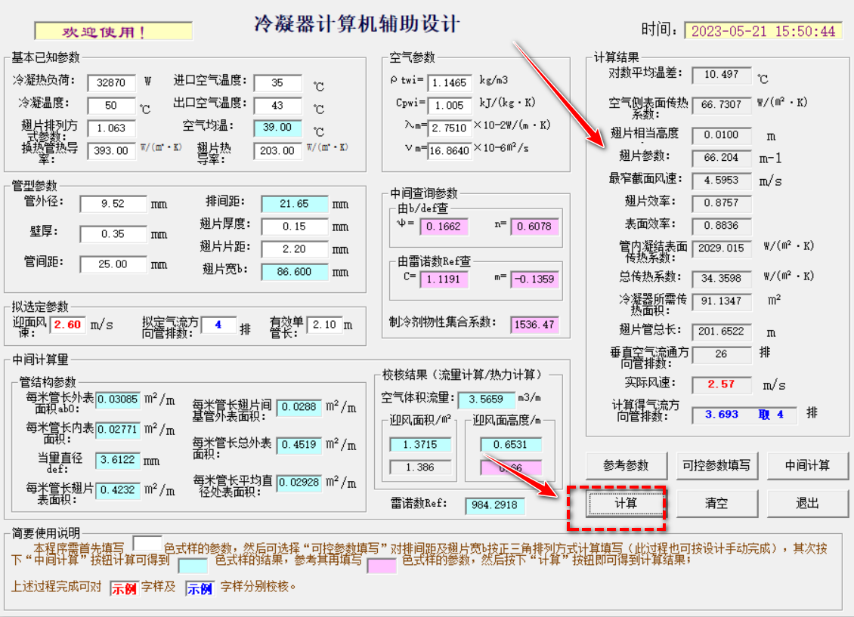Image resolution: width=854 pixels, height=617 pixels.
Task: Select the 管外径 field with 9.52
Action: tap(113, 204)
